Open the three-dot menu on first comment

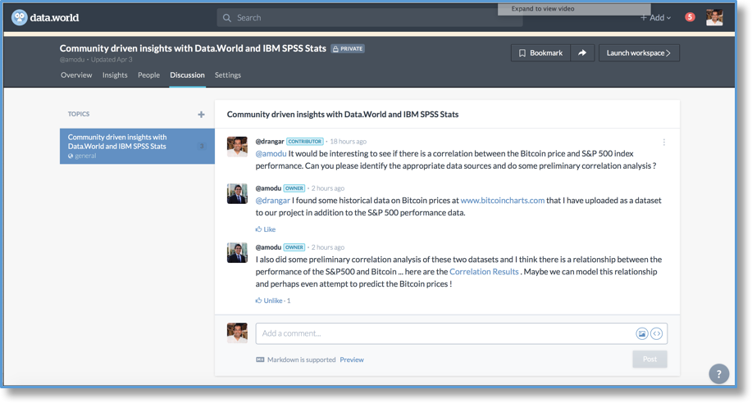pos(663,143)
